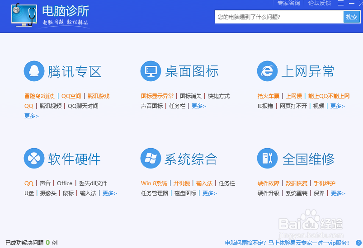This screenshot has width=363, height=248.
Task: Expand 更多> under 系统综合
Action: click(209, 193)
